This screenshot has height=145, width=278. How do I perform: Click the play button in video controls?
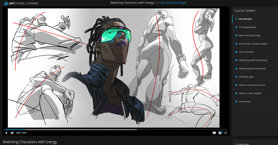[6, 133]
